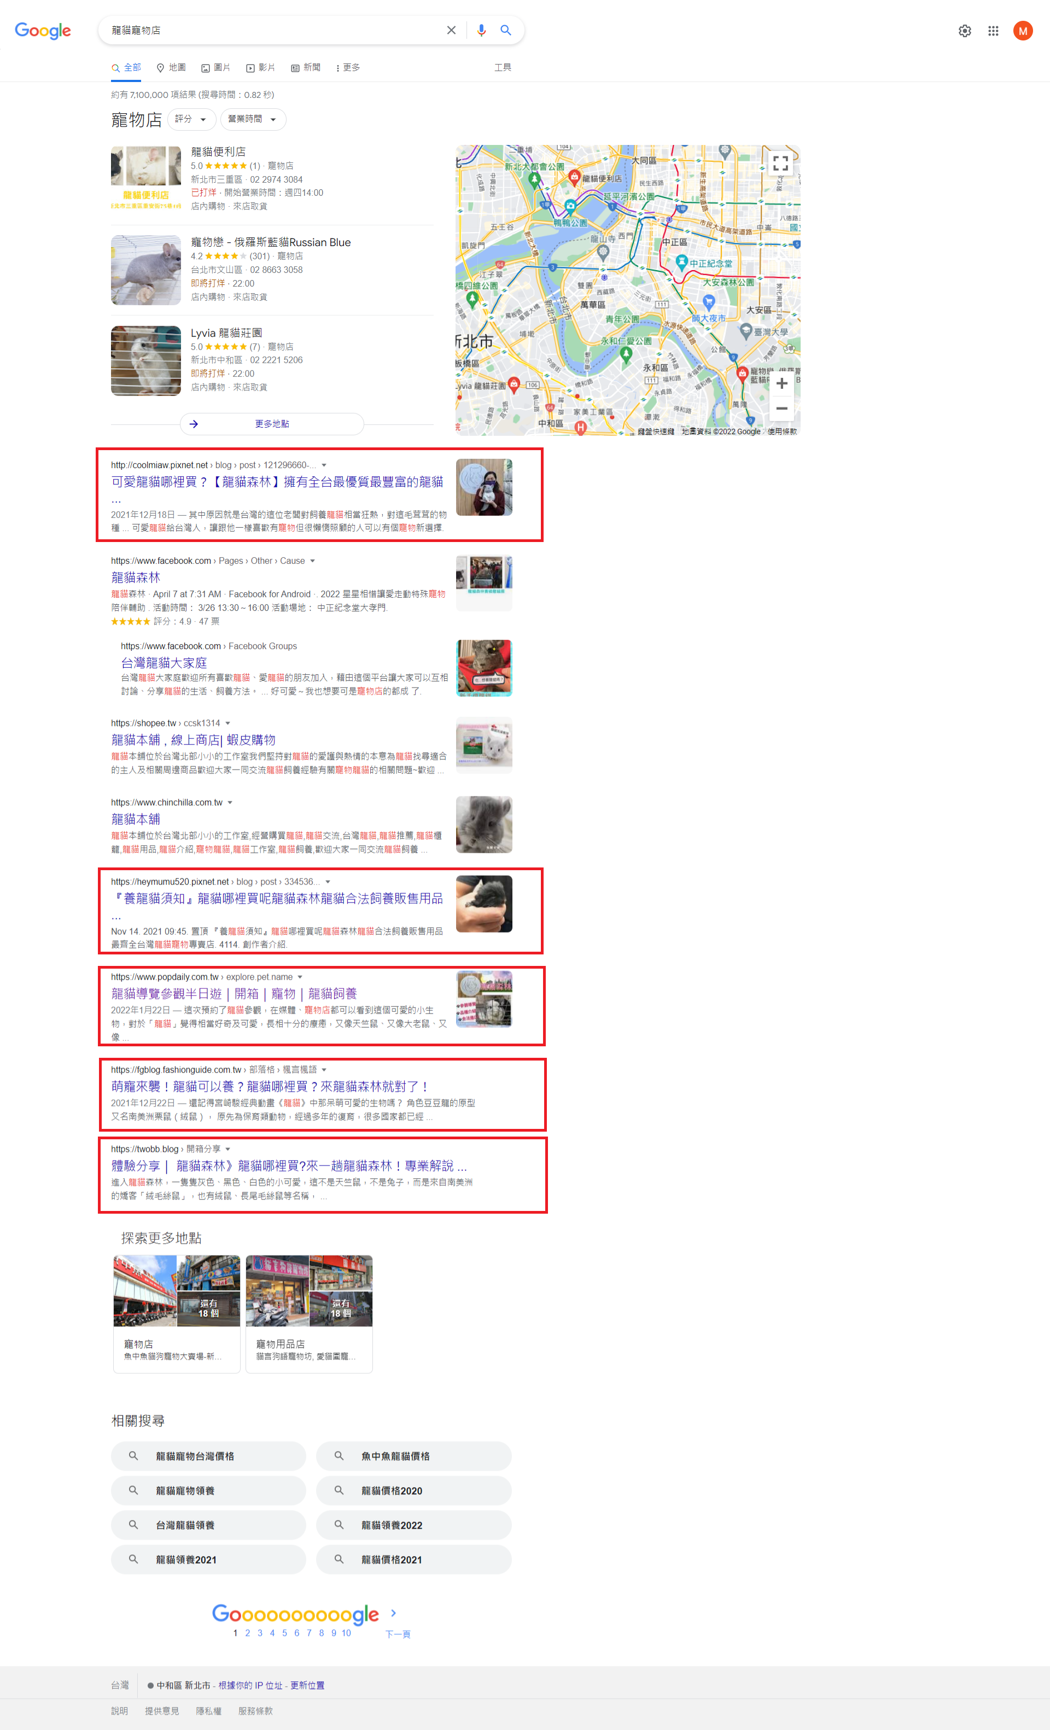Open Google settings gear icon
1050x1730 pixels.
pyautogui.click(x=965, y=31)
